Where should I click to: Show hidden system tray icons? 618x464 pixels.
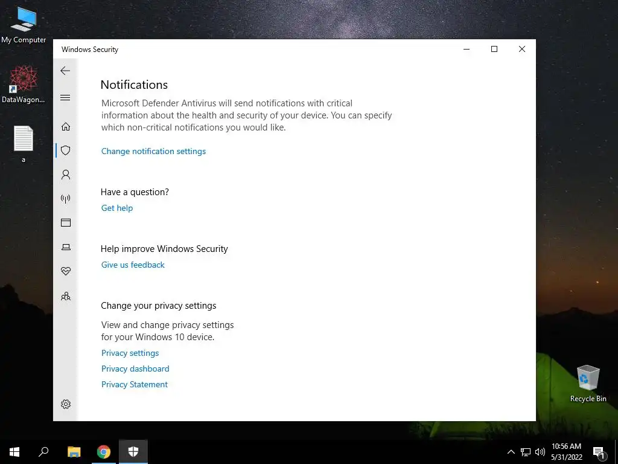click(511, 452)
